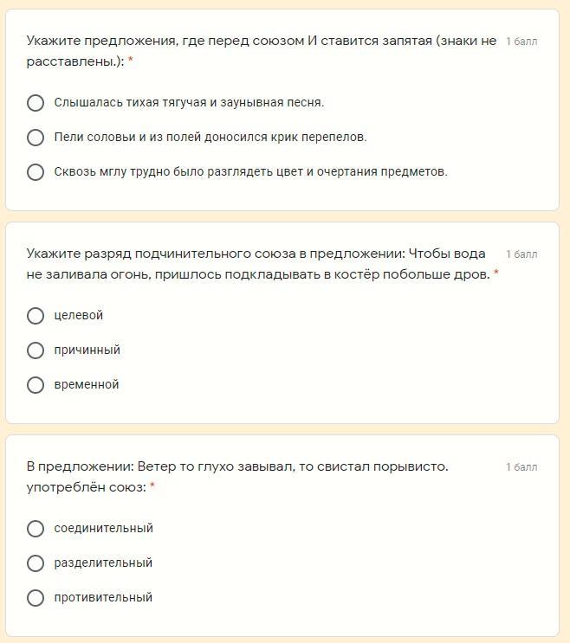Choose the «разделительный» radio option
Viewport: 570px width, 643px height.
pos(36,563)
